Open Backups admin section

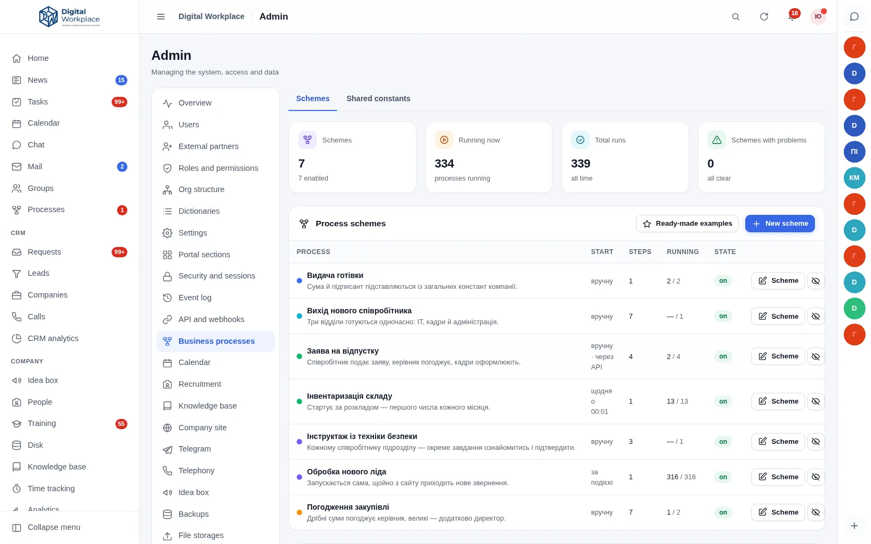(x=216, y=514)
